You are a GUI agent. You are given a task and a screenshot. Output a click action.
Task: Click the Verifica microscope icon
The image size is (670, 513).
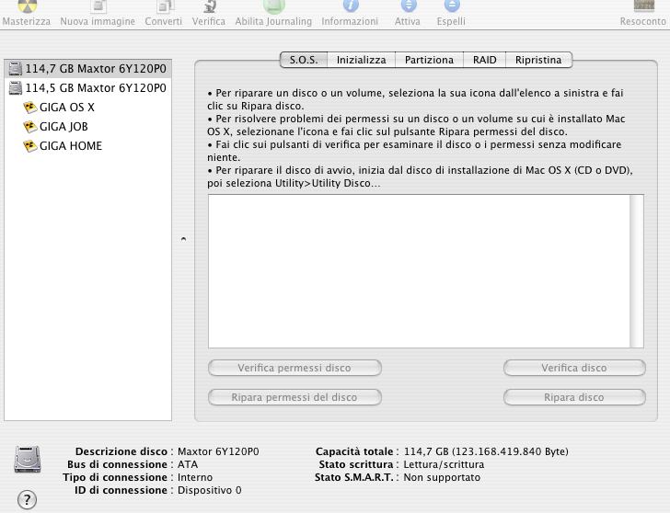coord(210,6)
